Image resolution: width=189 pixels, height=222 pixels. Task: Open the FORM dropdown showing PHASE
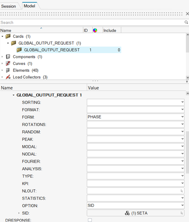[x=135, y=117]
